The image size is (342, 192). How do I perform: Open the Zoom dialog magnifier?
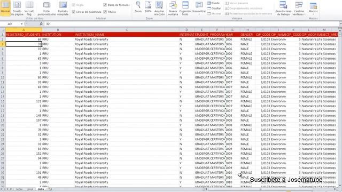(138, 7)
